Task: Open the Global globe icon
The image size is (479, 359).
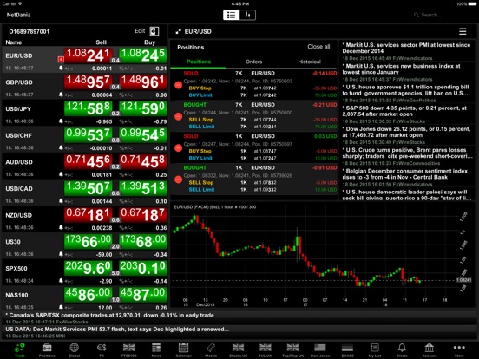Action: tap(75, 349)
